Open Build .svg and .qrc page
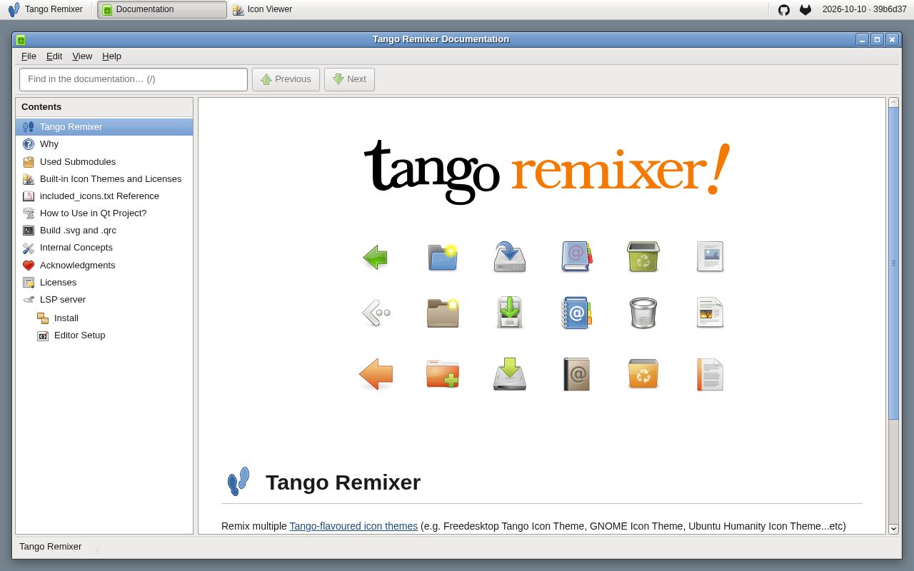 pos(104,231)
